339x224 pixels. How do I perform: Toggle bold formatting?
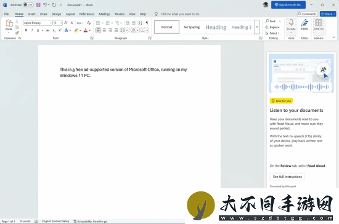point(26,30)
